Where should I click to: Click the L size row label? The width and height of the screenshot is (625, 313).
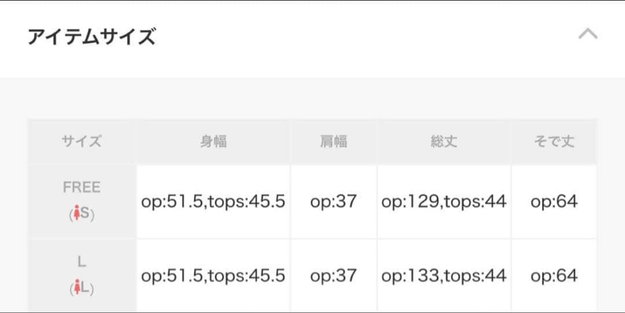coord(82,262)
